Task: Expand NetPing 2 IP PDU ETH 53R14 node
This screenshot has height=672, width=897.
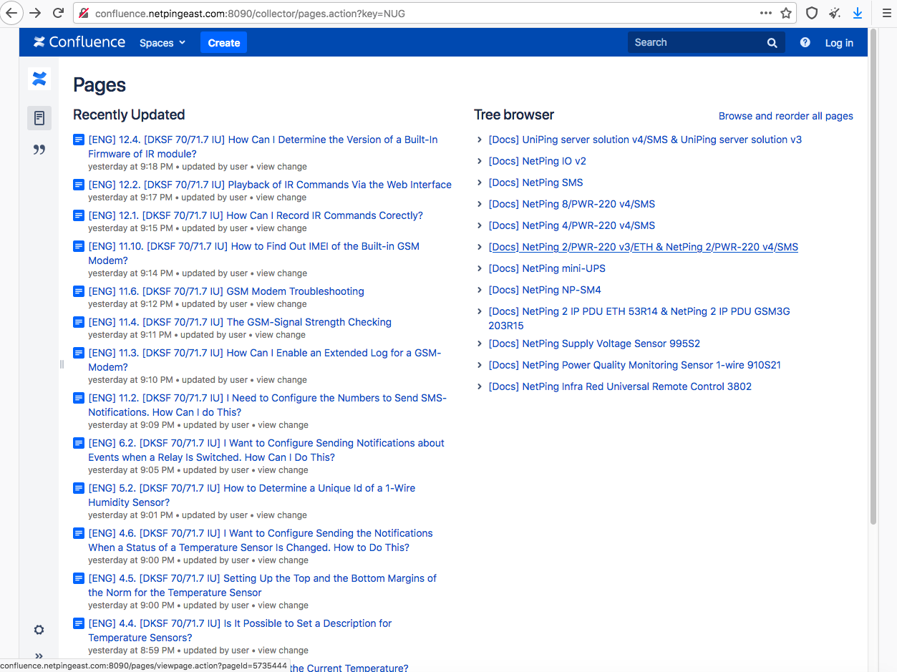Action: [x=480, y=312]
